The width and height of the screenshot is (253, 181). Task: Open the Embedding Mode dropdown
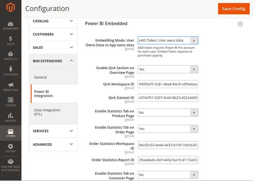(x=168, y=40)
